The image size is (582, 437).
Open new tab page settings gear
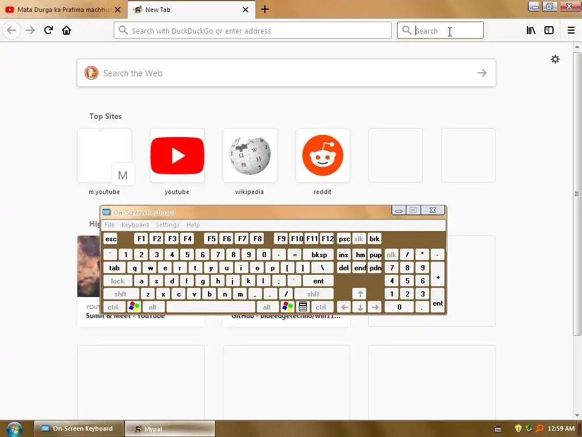click(x=555, y=59)
